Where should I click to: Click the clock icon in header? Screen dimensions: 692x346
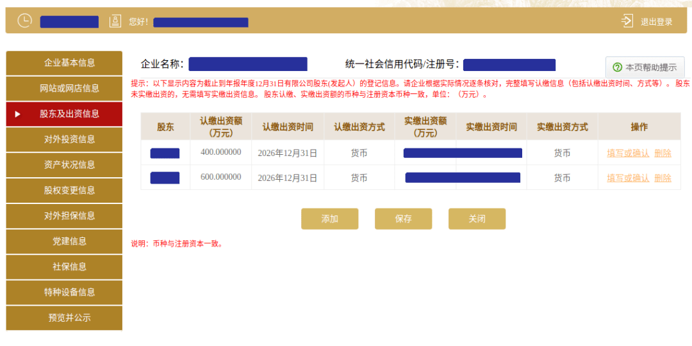25,20
